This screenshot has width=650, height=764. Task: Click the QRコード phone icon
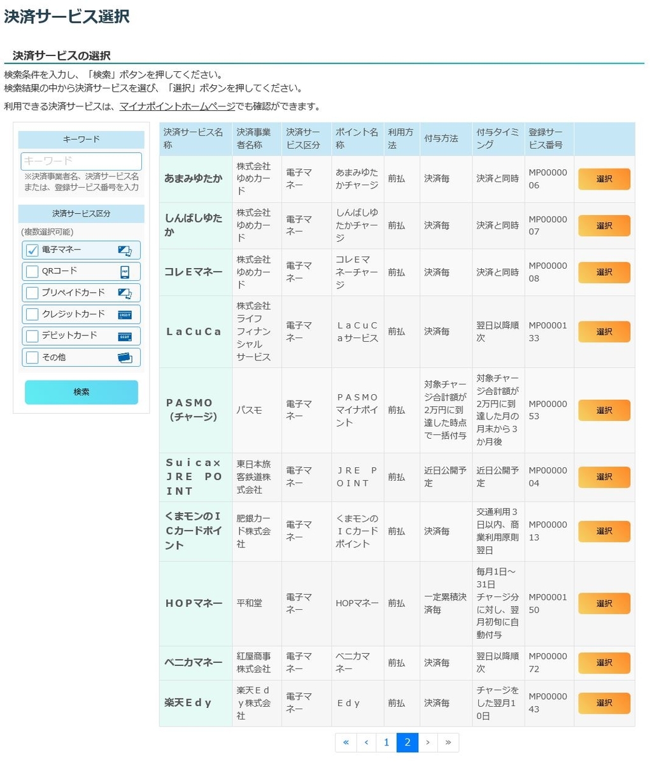(125, 272)
